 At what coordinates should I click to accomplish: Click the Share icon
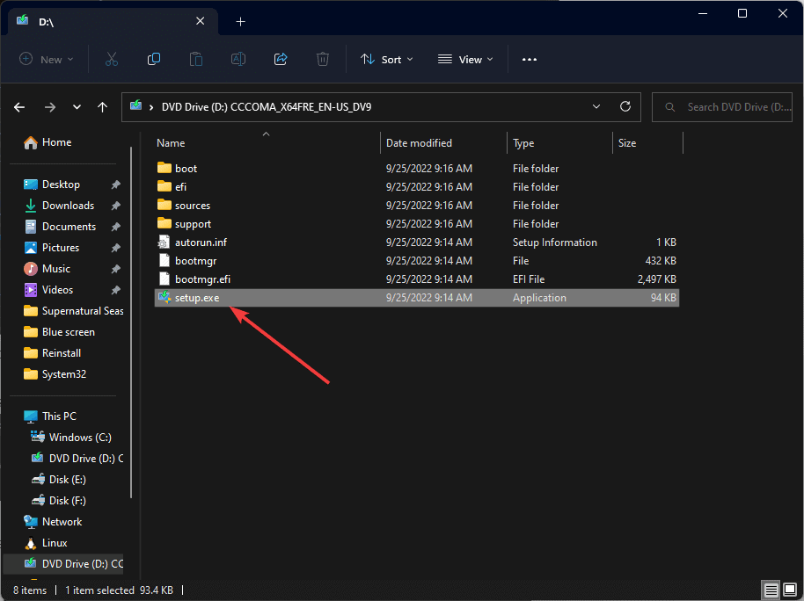[x=281, y=60]
